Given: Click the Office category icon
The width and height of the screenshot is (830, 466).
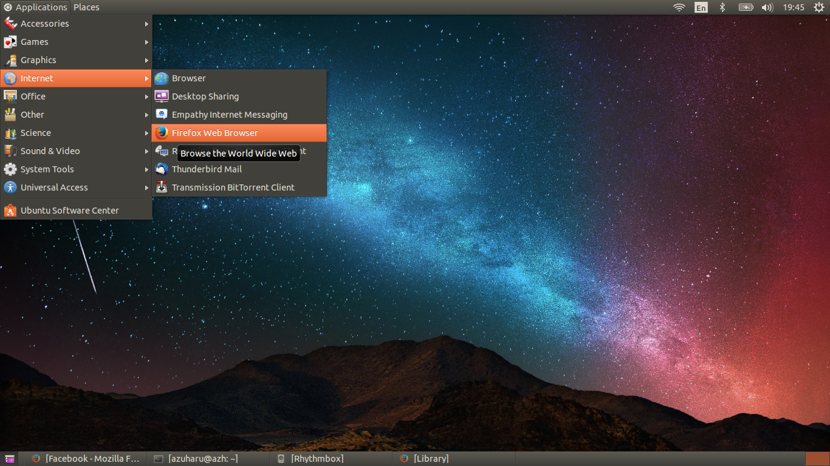Looking at the screenshot, I should coord(10,96).
